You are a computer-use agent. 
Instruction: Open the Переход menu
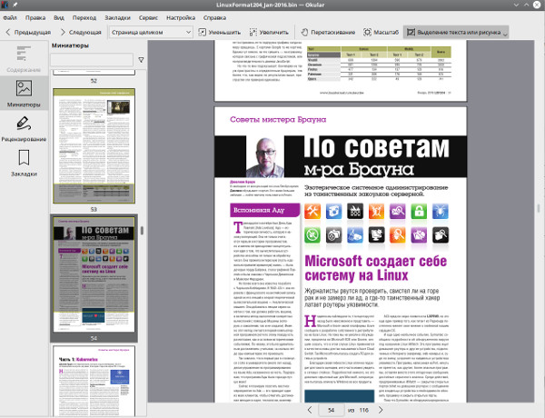point(84,18)
